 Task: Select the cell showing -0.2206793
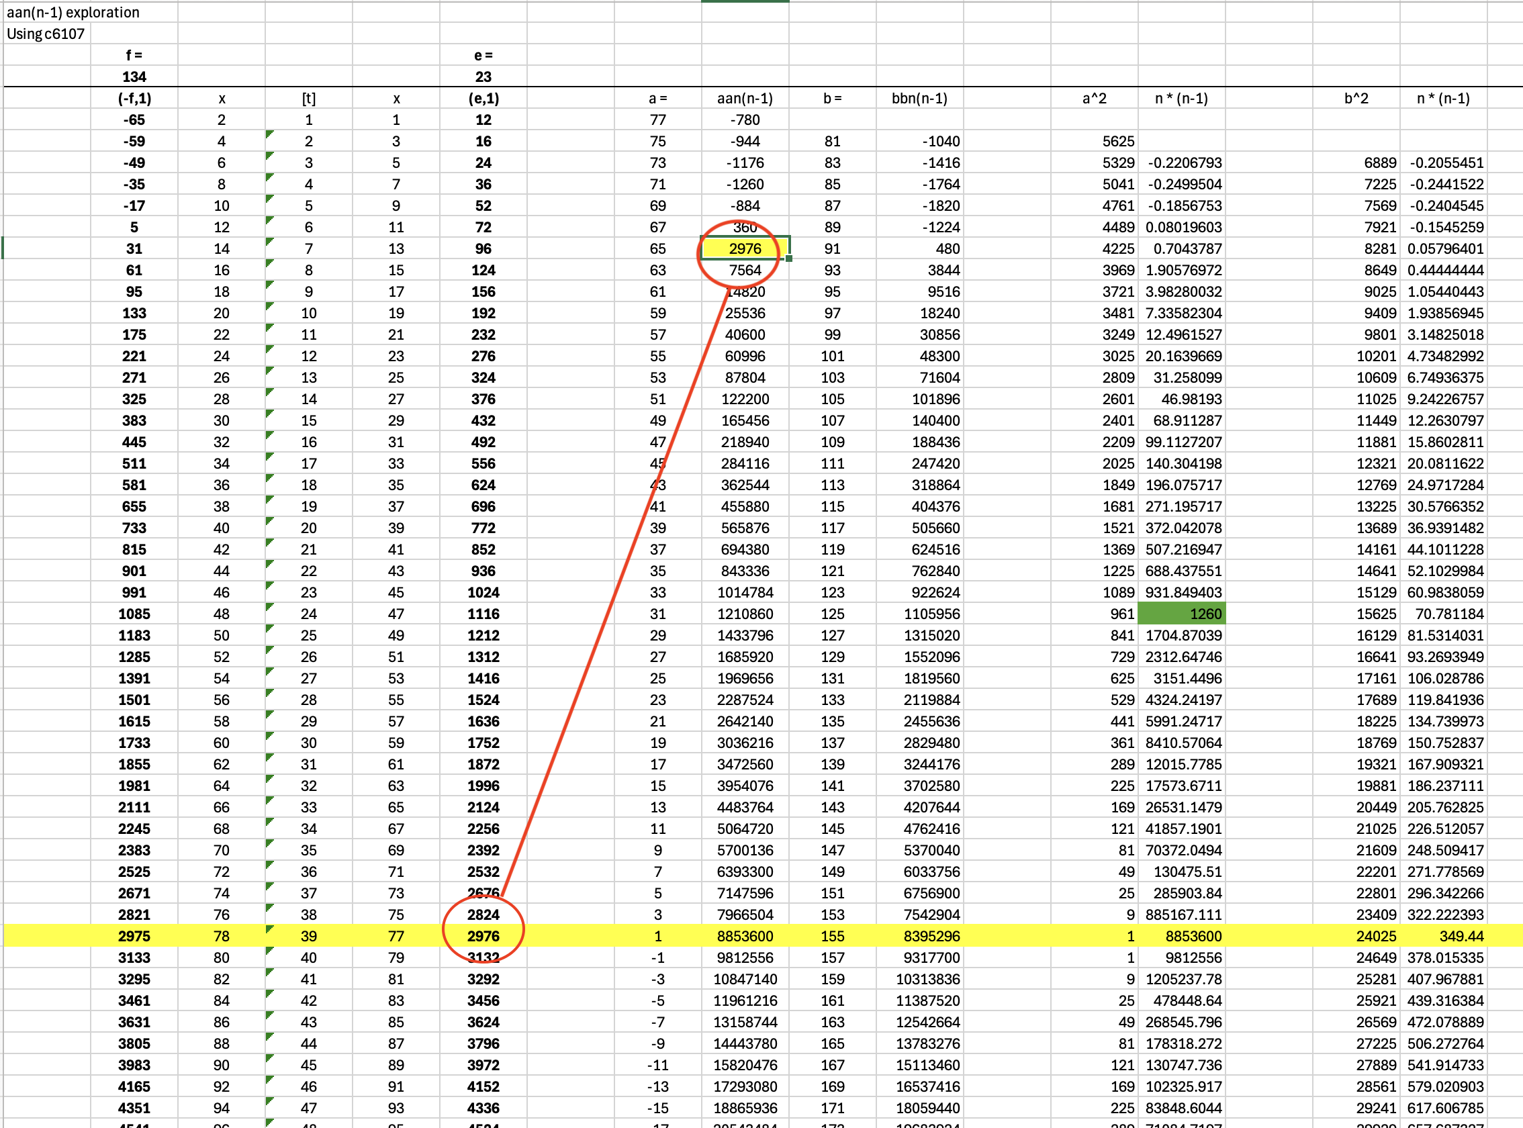[x=1181, y=162]
